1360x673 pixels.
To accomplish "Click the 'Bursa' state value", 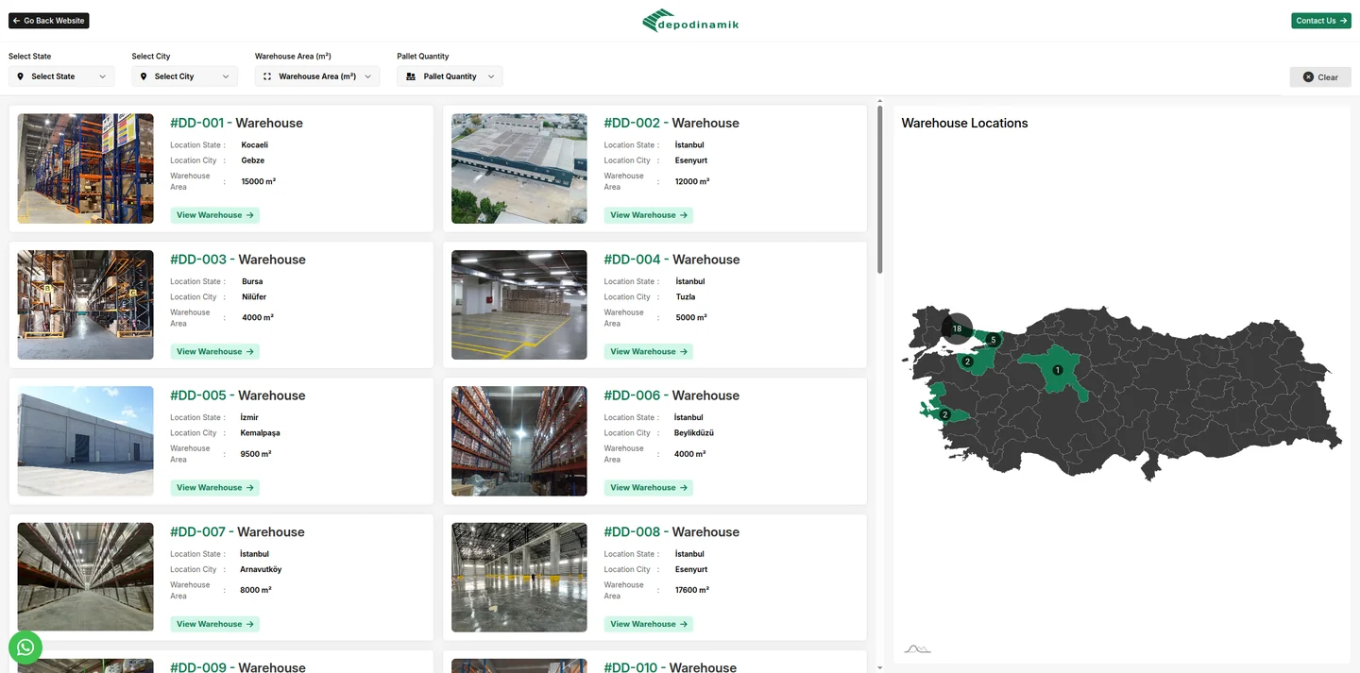I will pos(252,281).
